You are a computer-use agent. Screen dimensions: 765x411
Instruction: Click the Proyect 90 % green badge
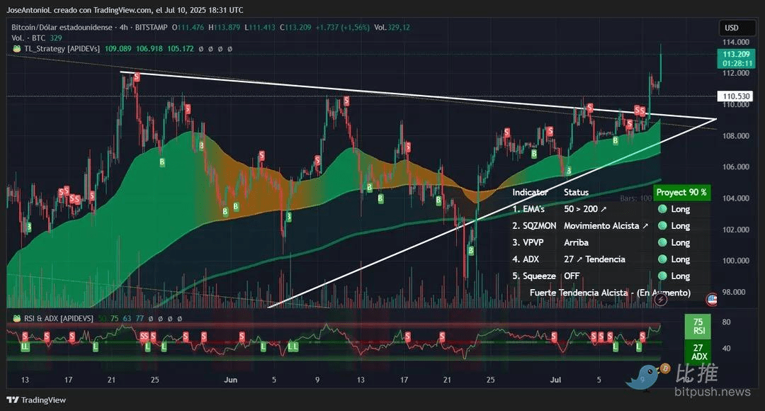pyautogui.click(x=681, y=192)
